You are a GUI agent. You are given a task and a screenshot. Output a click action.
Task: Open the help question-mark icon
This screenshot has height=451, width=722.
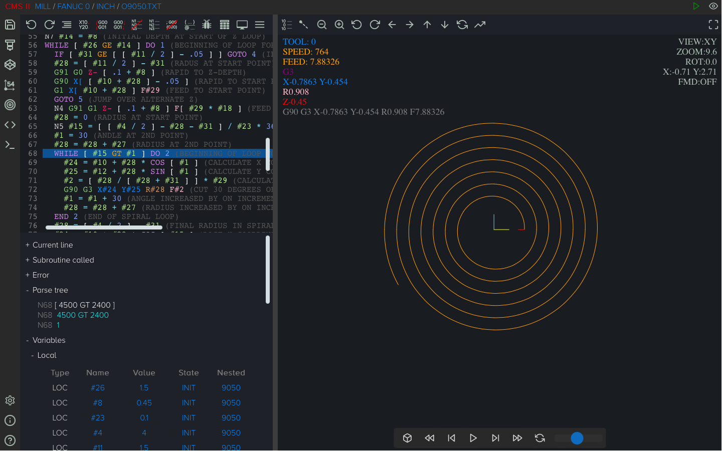tap(10, 440)
